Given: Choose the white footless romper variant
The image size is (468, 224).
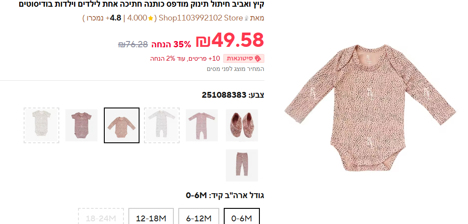Looking at the screenshot, I should 162,125.
